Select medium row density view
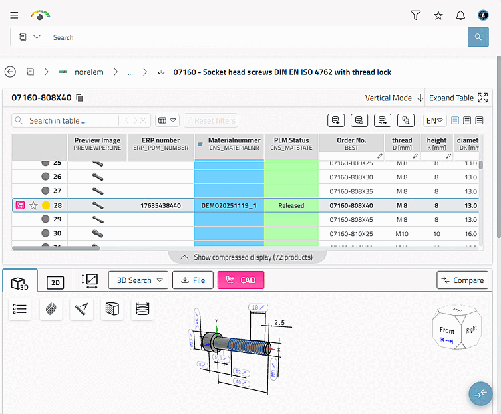The width and height of the screenshot is (501, 414). pos(467,120)
